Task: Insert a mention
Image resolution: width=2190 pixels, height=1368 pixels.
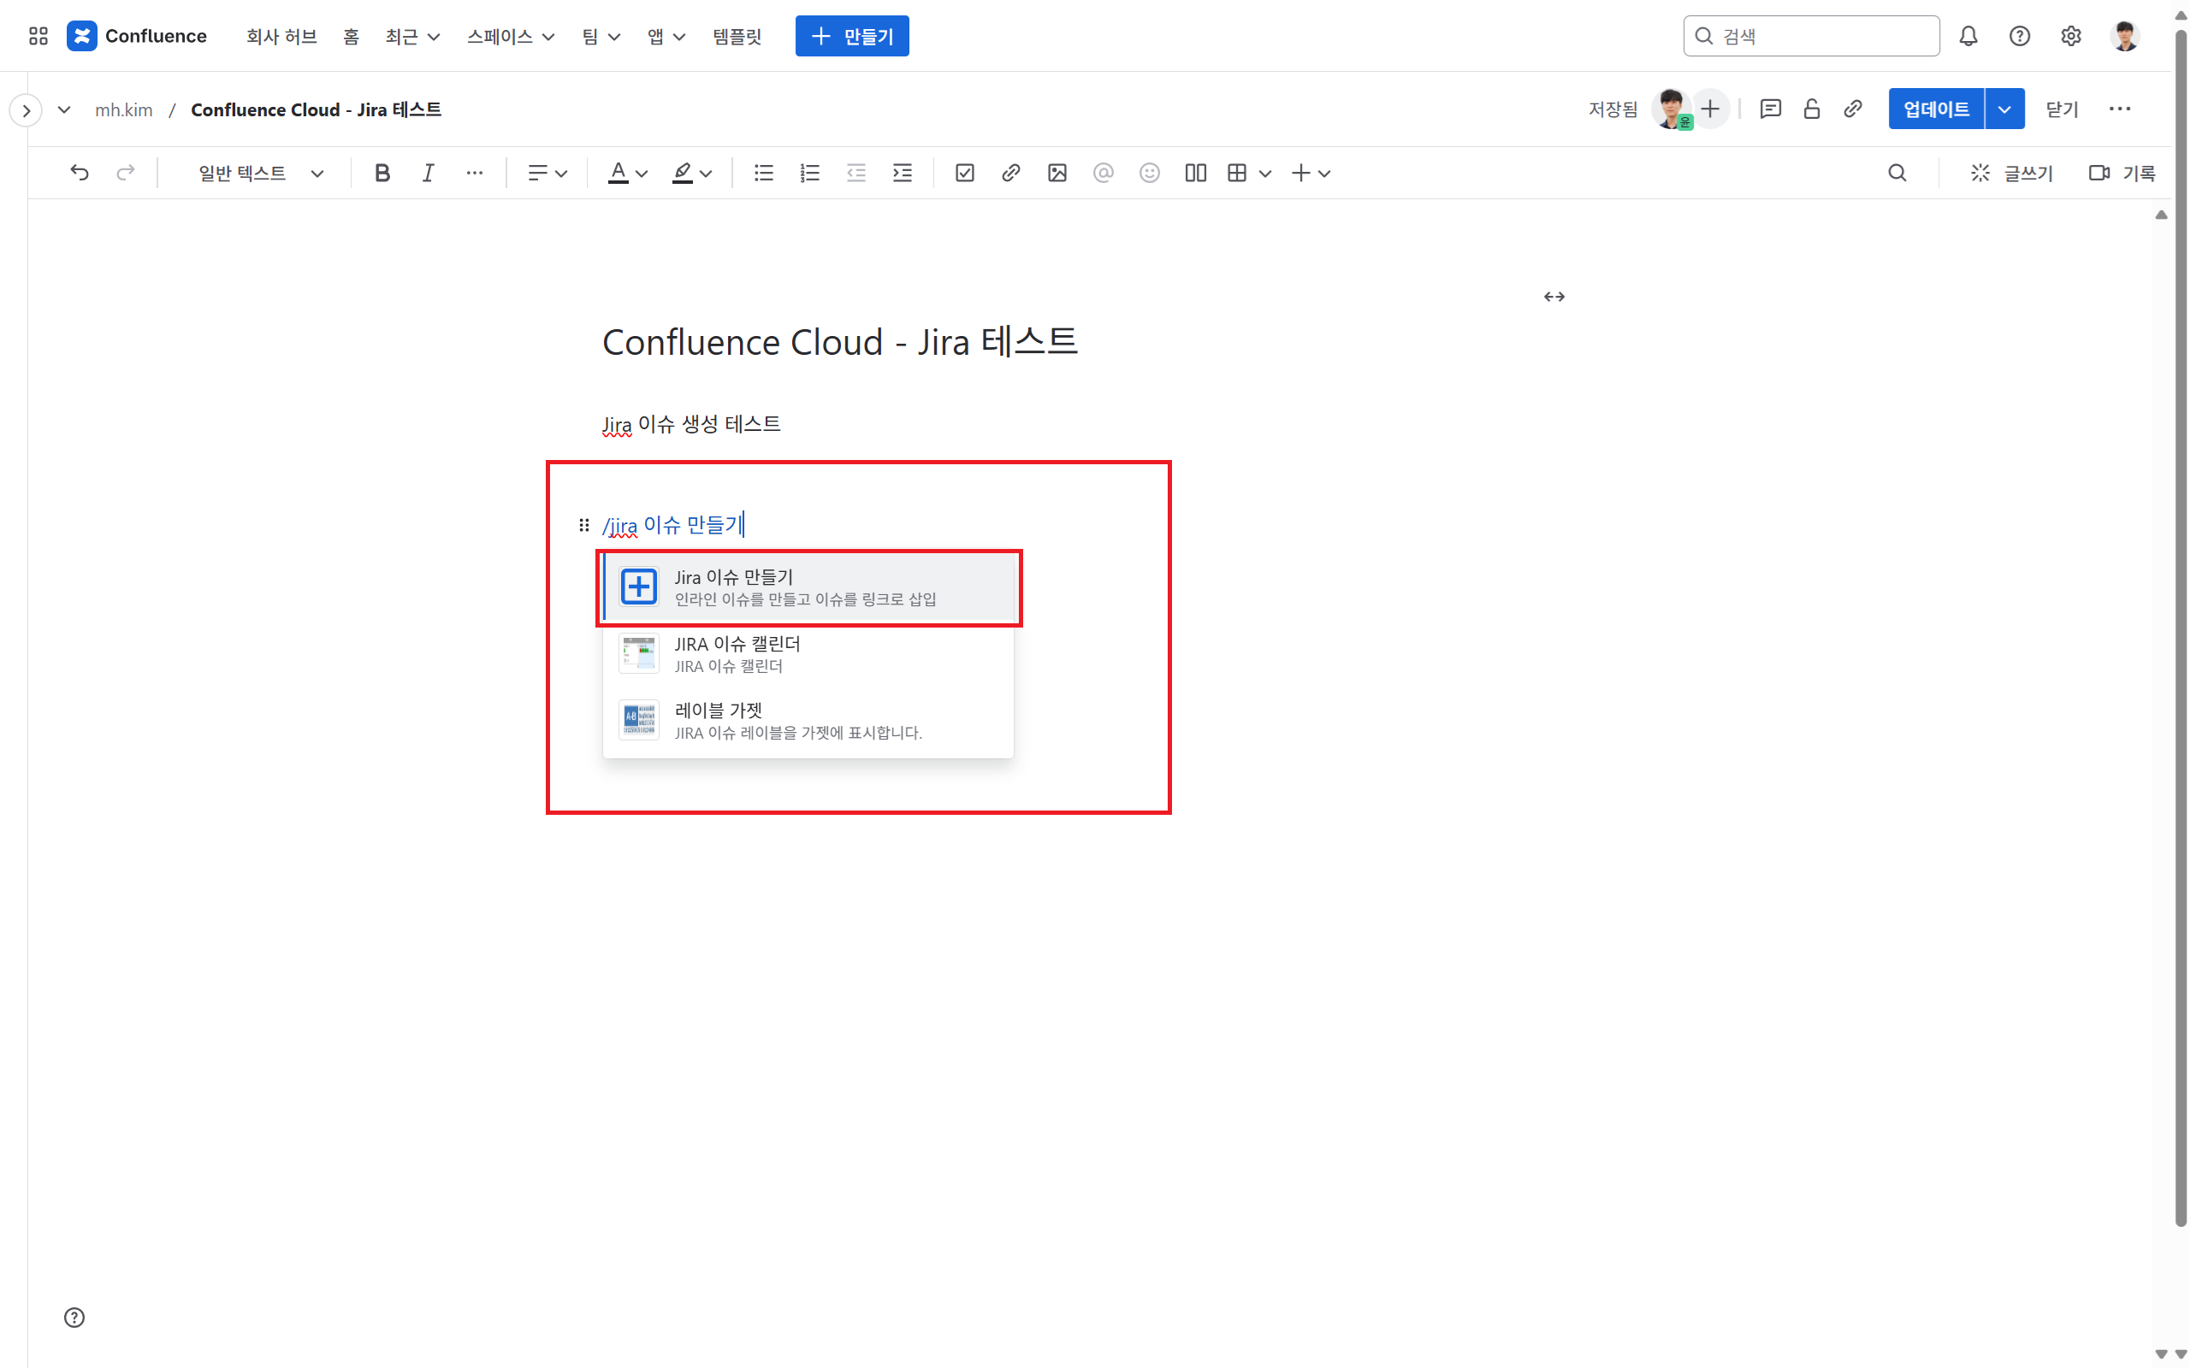Action: pyautogui.click(x=1104, y=173)
